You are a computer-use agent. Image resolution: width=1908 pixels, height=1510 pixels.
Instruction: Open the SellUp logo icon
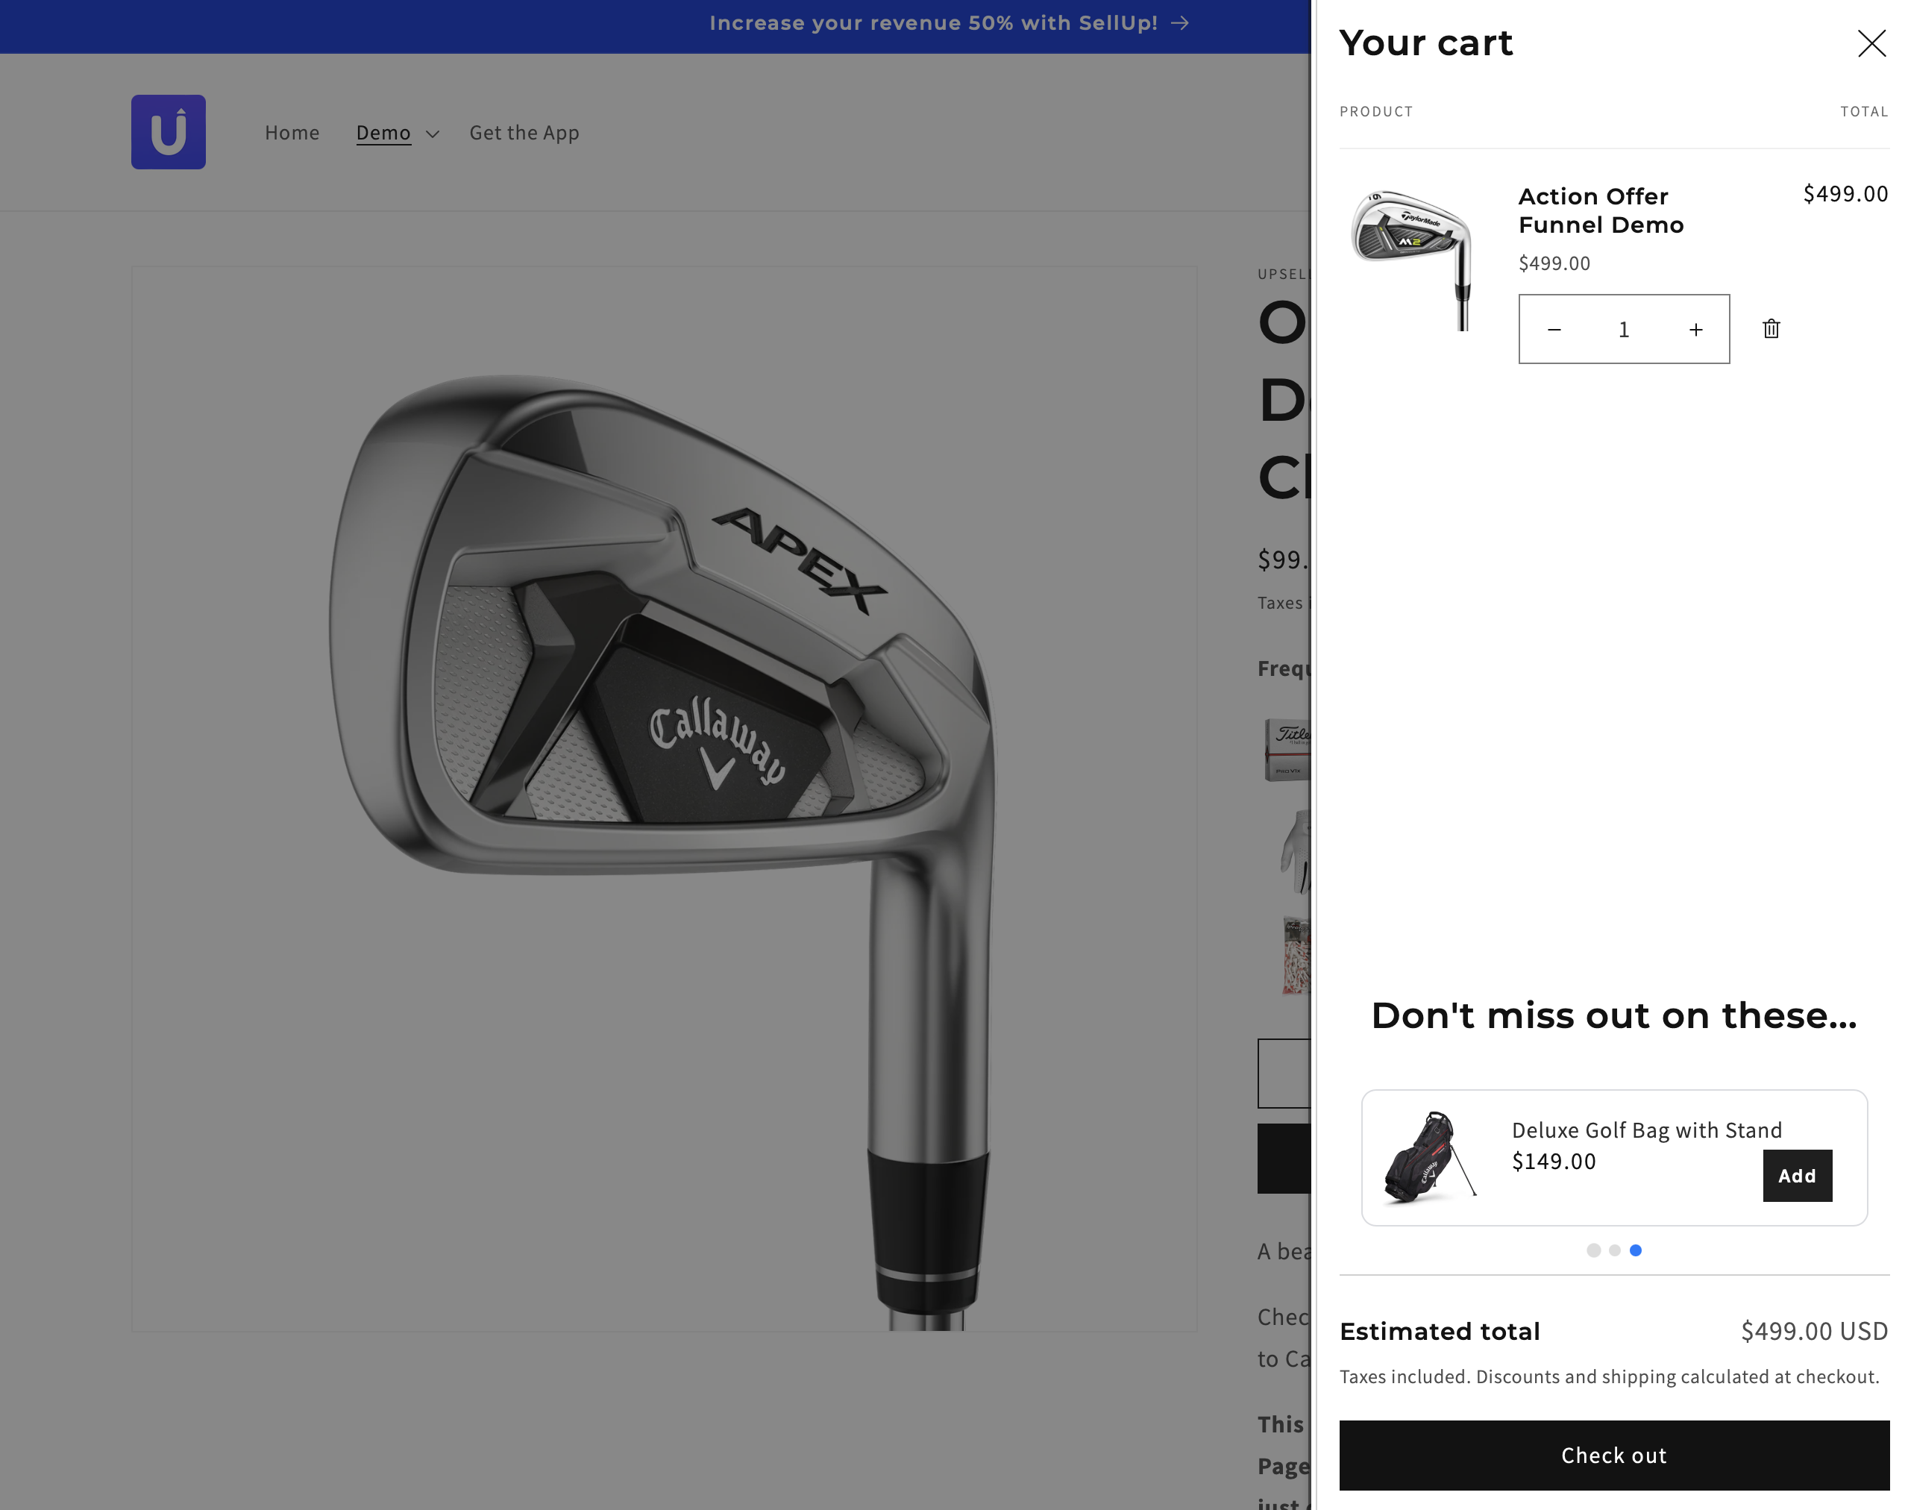tap(168, 132)
